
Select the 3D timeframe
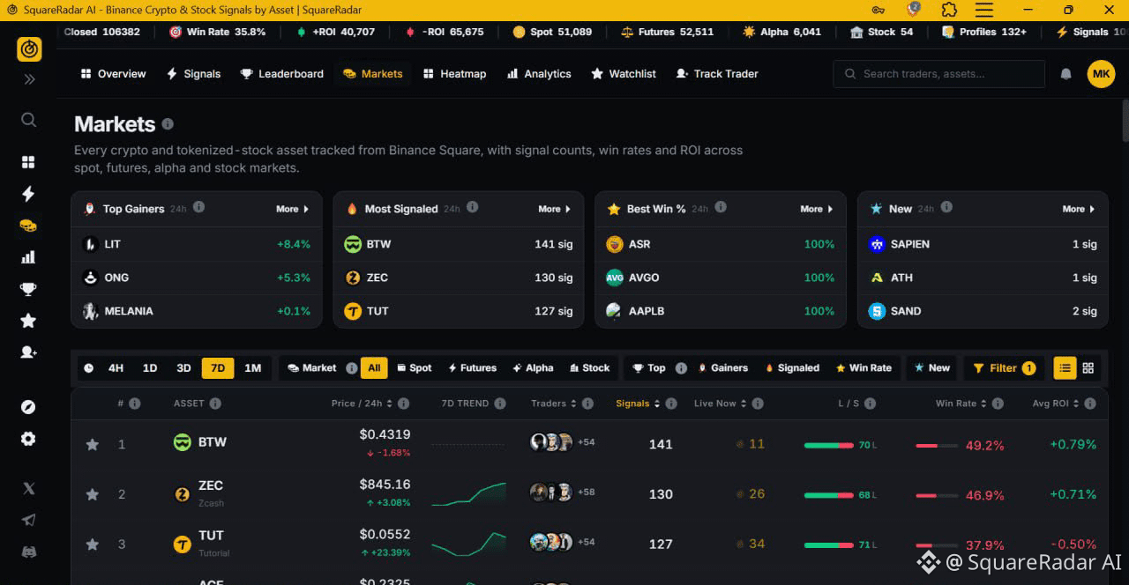click(183, 368)
